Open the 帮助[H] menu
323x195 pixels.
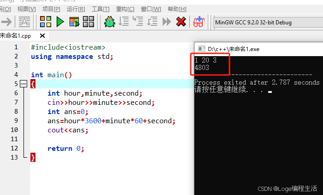(x=177, y=9)
